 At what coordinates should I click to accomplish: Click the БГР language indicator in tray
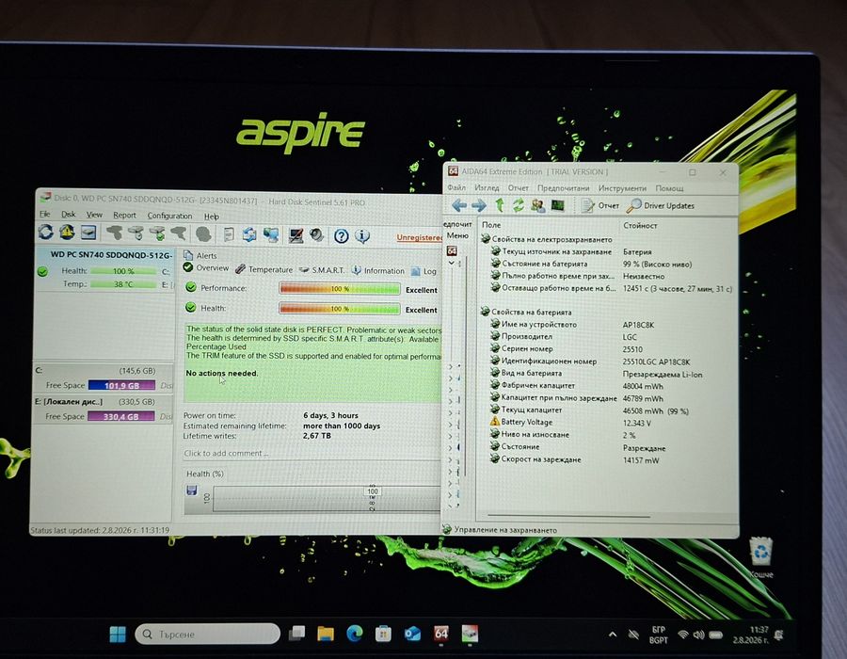tap(659, 635)
